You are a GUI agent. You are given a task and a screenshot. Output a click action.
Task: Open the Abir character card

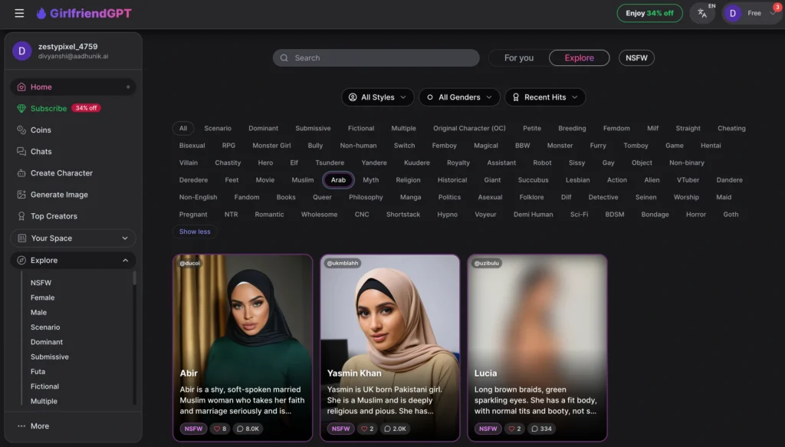click(x=243, y=348)
